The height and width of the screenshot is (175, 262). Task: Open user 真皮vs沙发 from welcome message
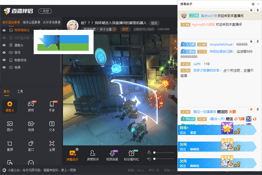tap(209, 16)
